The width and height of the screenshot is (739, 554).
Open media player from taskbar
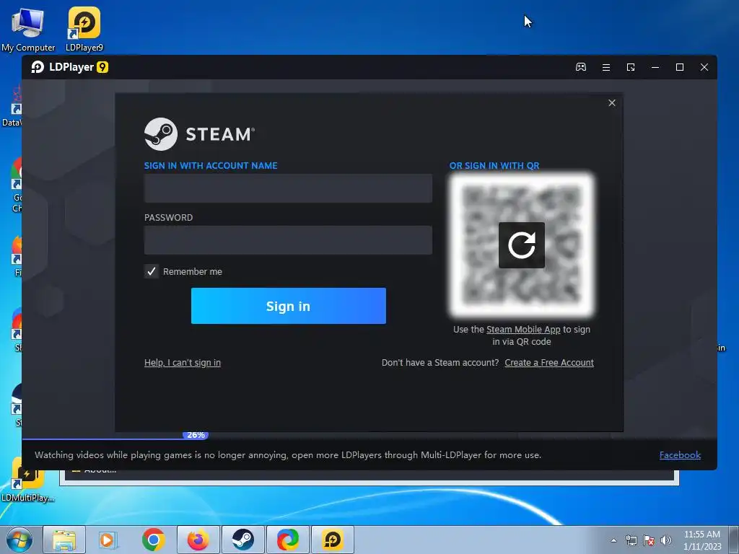pyautogui.click(x=108, y=540)
